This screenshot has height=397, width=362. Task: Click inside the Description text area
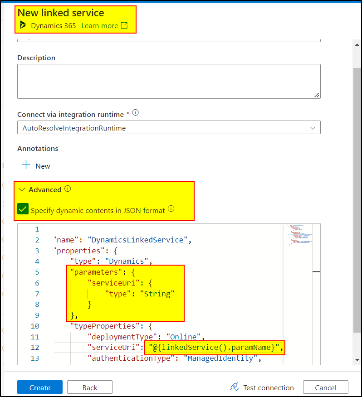(169, 82)
